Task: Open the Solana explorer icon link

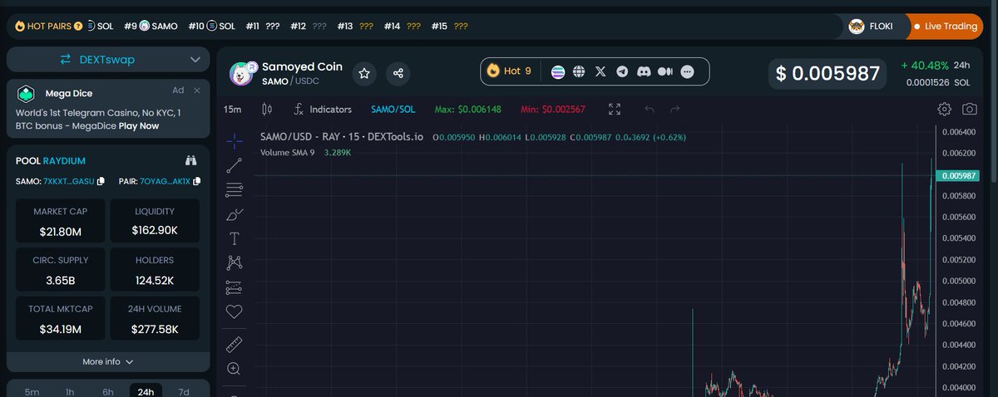Action: point(557,71)
